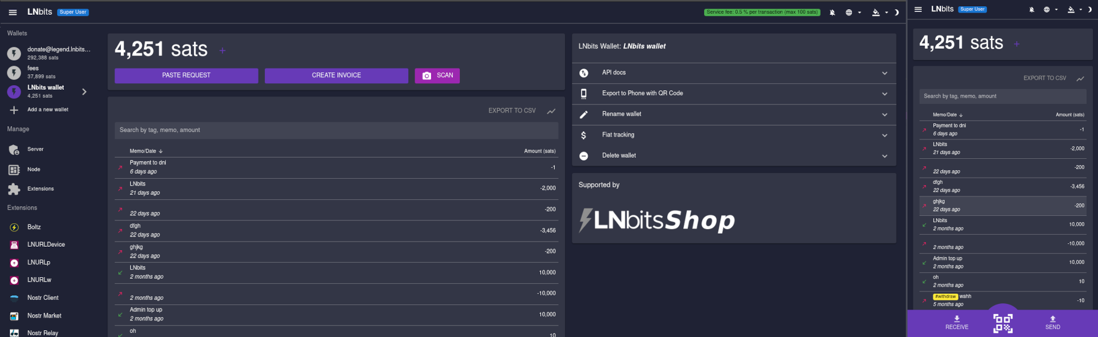1098x337 pixels.
Task: Sort by Memo/Date header in mobile view
Action: (x=948, y=115)
